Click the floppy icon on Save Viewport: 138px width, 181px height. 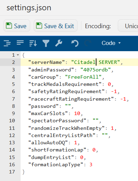click(x=9, y=25)
